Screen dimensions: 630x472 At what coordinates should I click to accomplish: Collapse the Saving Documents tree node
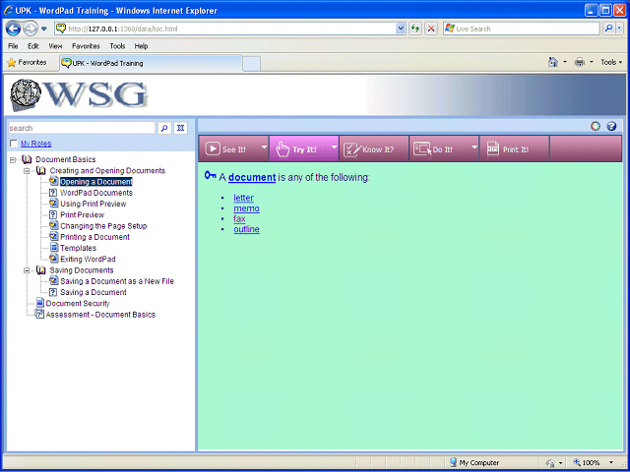point(27,270)
